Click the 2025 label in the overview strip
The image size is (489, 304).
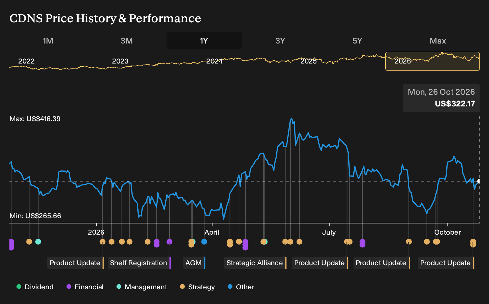pyautogui.click(x=309, y=61)
